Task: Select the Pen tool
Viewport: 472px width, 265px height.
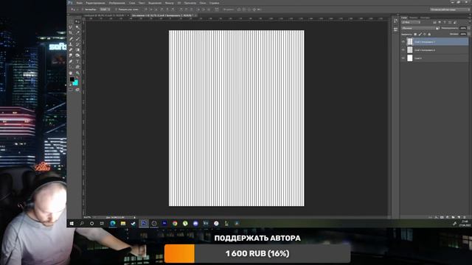Action: point(70,61)
